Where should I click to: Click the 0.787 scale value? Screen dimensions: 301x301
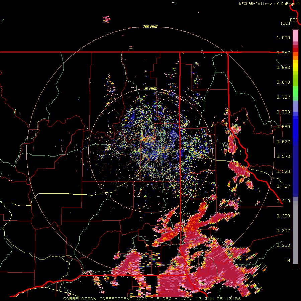point(283,97)
